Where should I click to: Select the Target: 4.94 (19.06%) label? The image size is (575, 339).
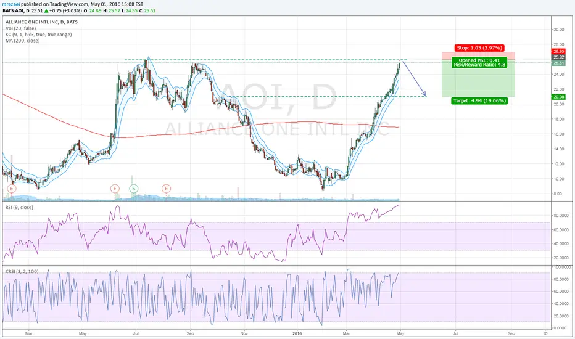(x=479, y=100)
